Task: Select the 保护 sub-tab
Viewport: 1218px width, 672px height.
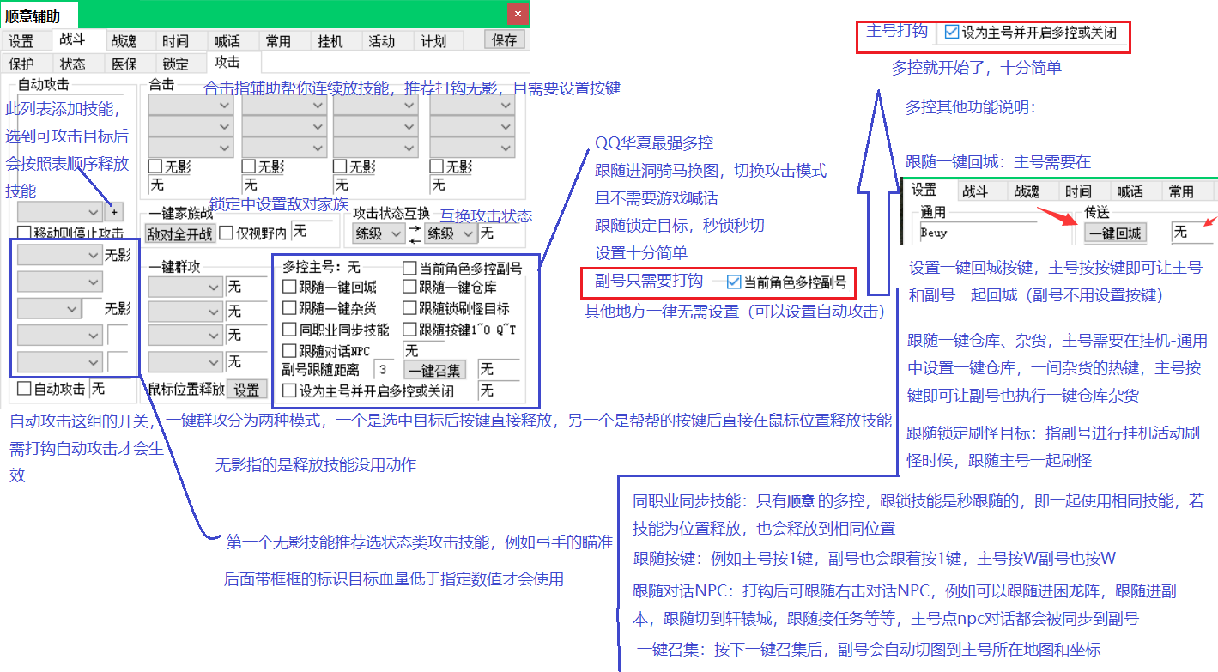Action: tap(21, 64)
